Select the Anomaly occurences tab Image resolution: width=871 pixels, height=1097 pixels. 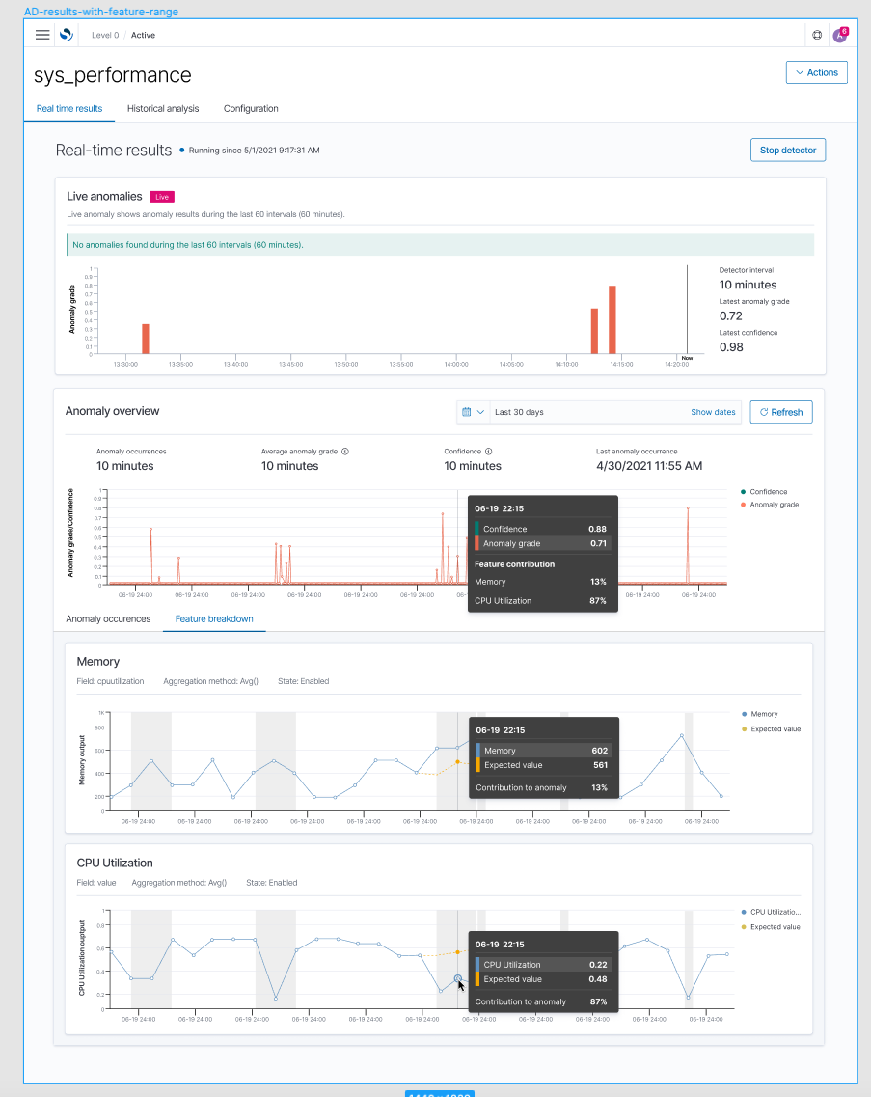coord(107,619)
